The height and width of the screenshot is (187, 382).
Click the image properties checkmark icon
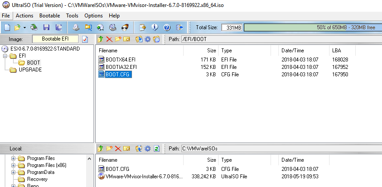pos(85,39)
